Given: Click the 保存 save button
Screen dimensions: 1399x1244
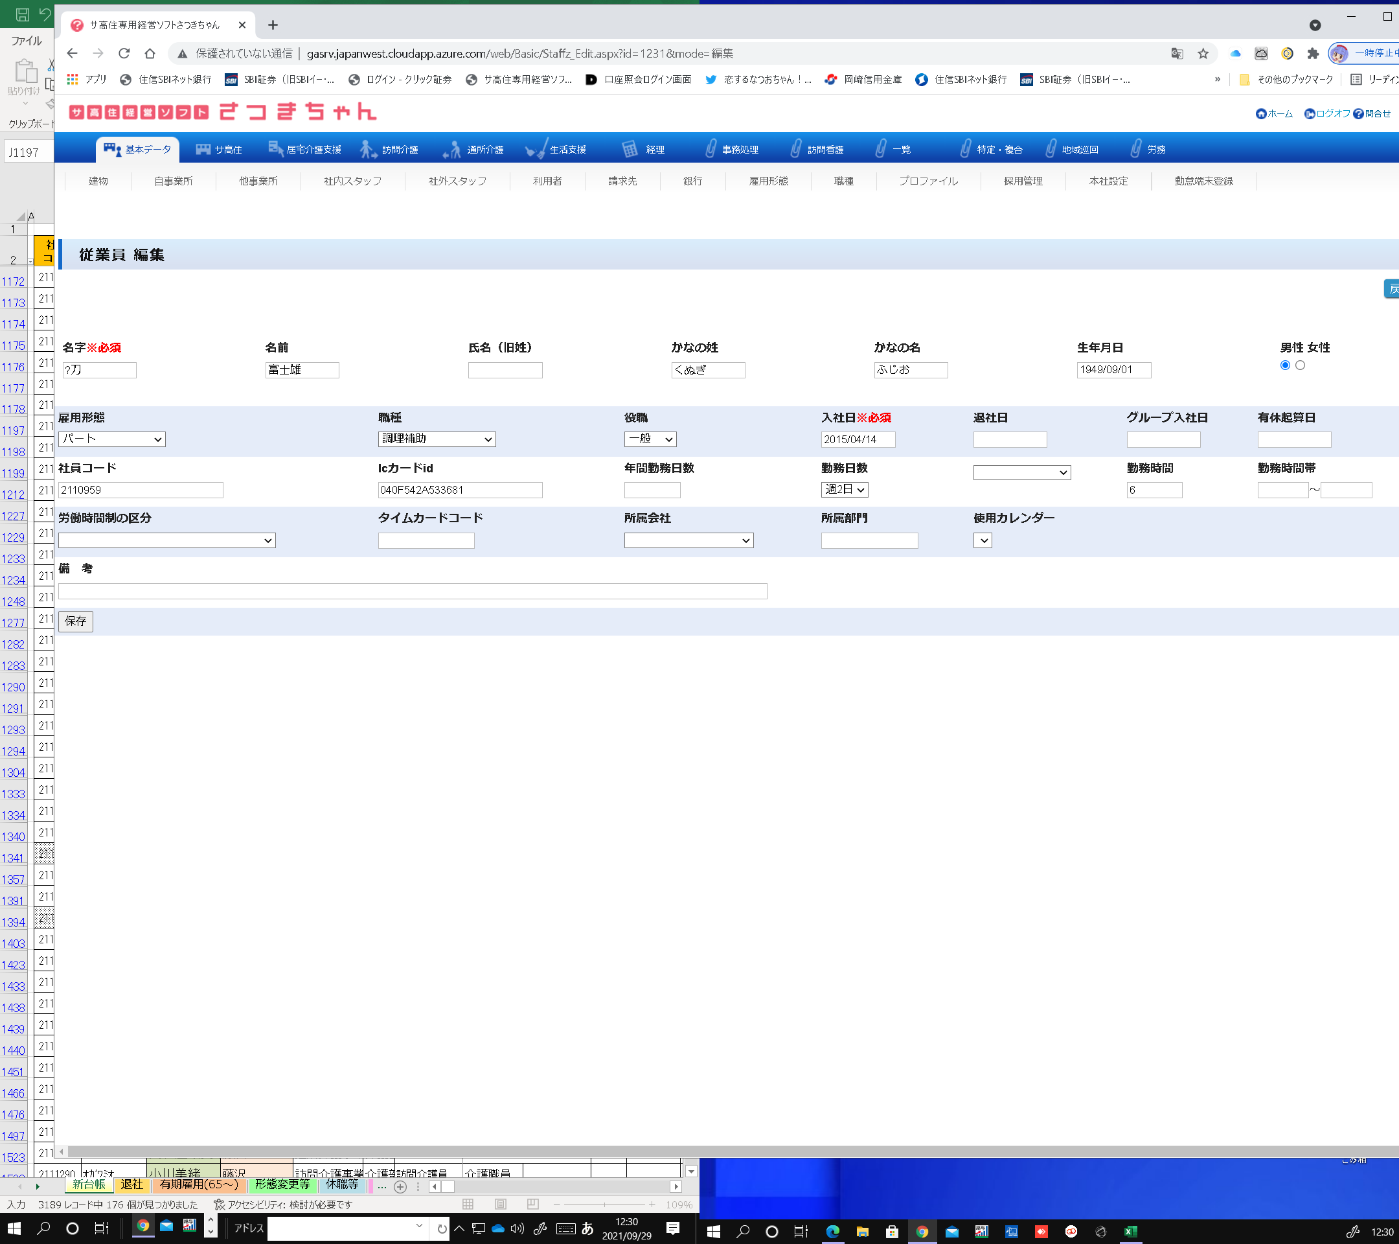Looking at the screenshot, I should click(75, 621).
